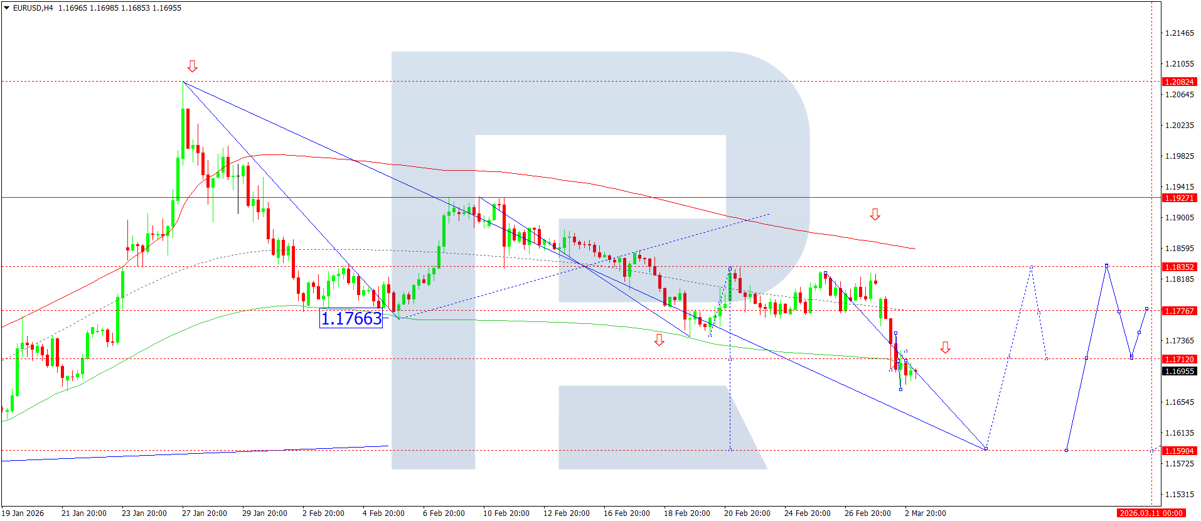Click the 27 Jan 20:00 time axis label
Screen dimensions: 1201x521
pos(204,513)
